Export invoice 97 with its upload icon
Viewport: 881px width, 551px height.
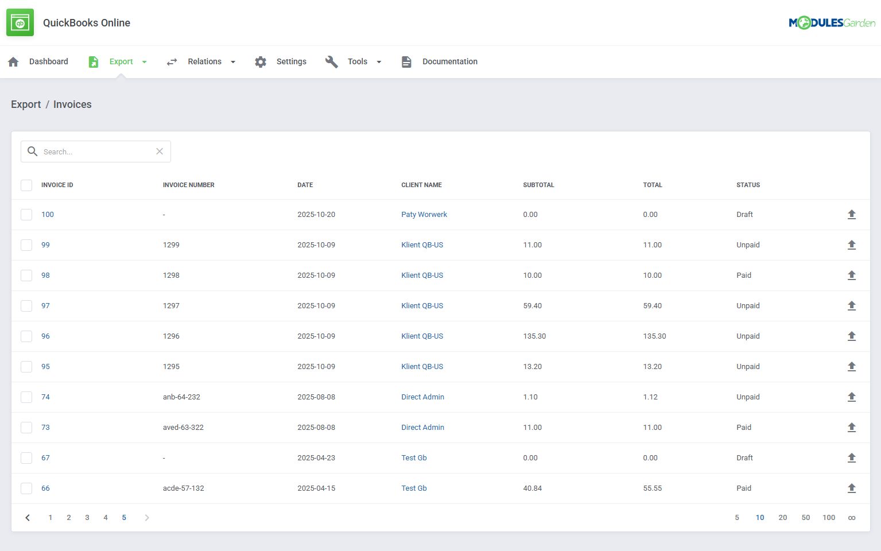tap(852, 306)
